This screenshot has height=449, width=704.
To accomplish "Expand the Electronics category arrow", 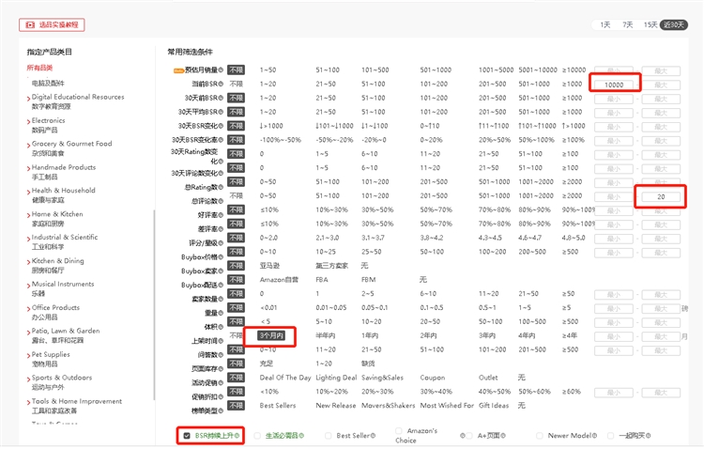I will (x=29, y=121).
